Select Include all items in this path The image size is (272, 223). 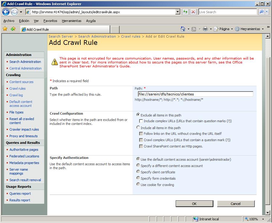click(x=138, y=127)
